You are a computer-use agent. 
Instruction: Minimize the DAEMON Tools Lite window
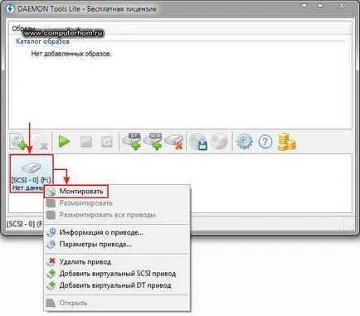point(304,6)
